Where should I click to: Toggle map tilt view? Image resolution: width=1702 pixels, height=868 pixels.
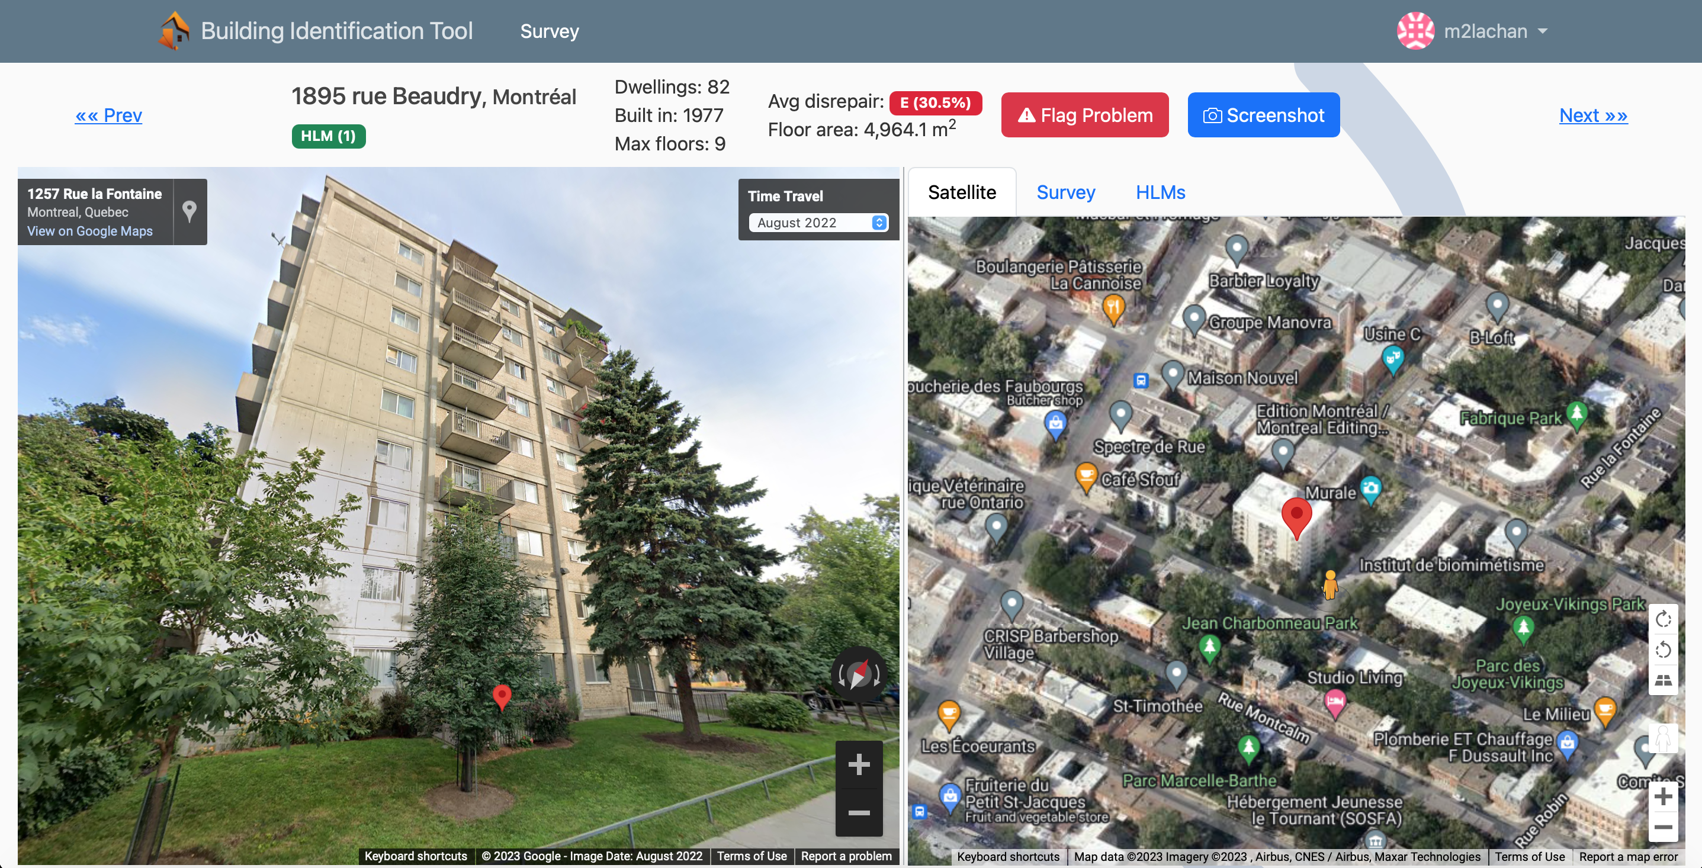click(1663, 680)
